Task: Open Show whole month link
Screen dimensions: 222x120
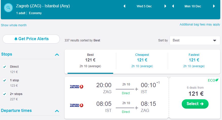Action: [x=14, y=25]
